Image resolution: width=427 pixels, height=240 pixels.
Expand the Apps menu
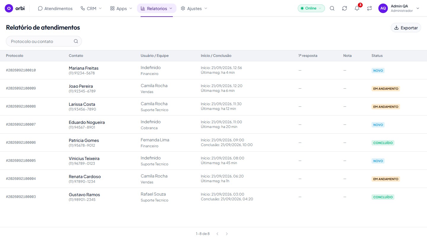click(121, 8)
